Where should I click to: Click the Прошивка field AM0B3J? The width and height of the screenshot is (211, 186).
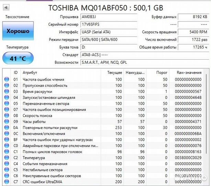point(109,17)
